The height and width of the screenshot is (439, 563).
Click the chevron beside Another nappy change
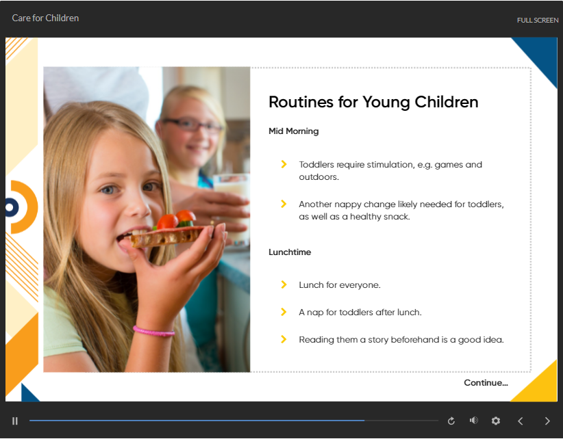click(284, 204)
